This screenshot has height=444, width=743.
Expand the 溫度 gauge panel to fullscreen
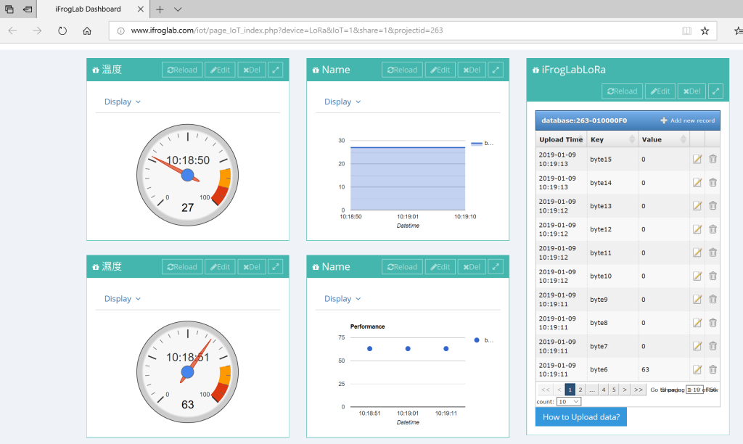(x=275, y=70)
